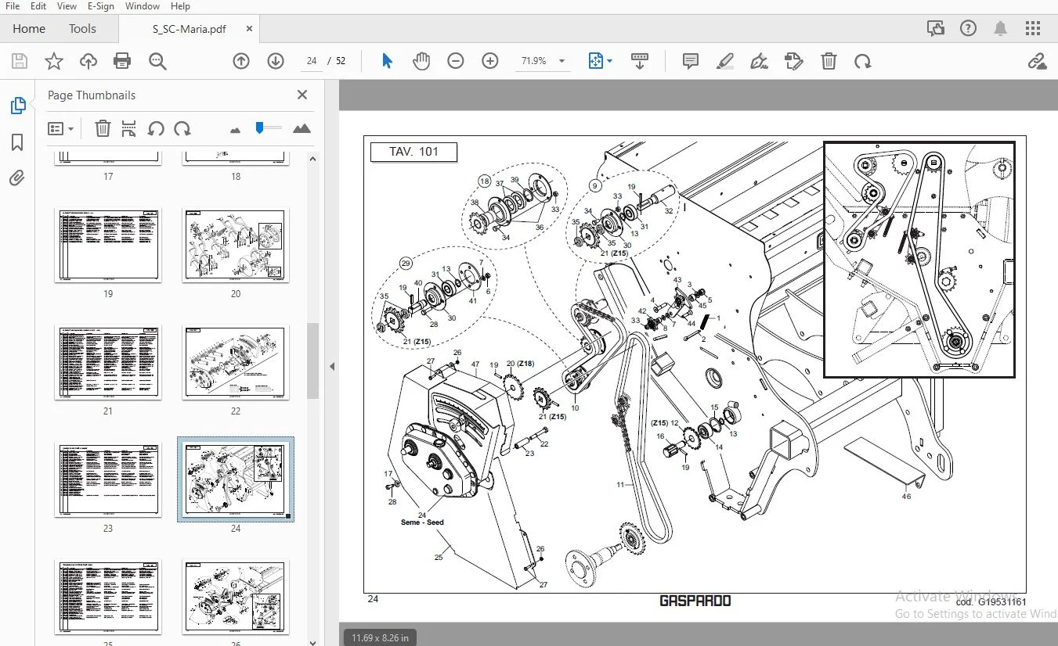Rotate thumbnails counterclockwise
Screen dimensions: 1058x646
[x=156, y=128]
